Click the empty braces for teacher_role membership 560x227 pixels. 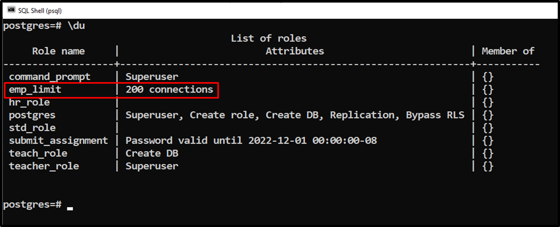tap(488, 166)
